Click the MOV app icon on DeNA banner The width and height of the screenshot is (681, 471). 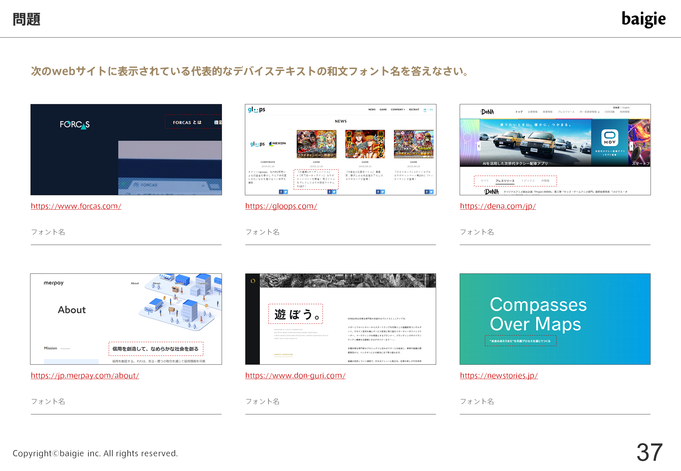(x=610, y=137)
